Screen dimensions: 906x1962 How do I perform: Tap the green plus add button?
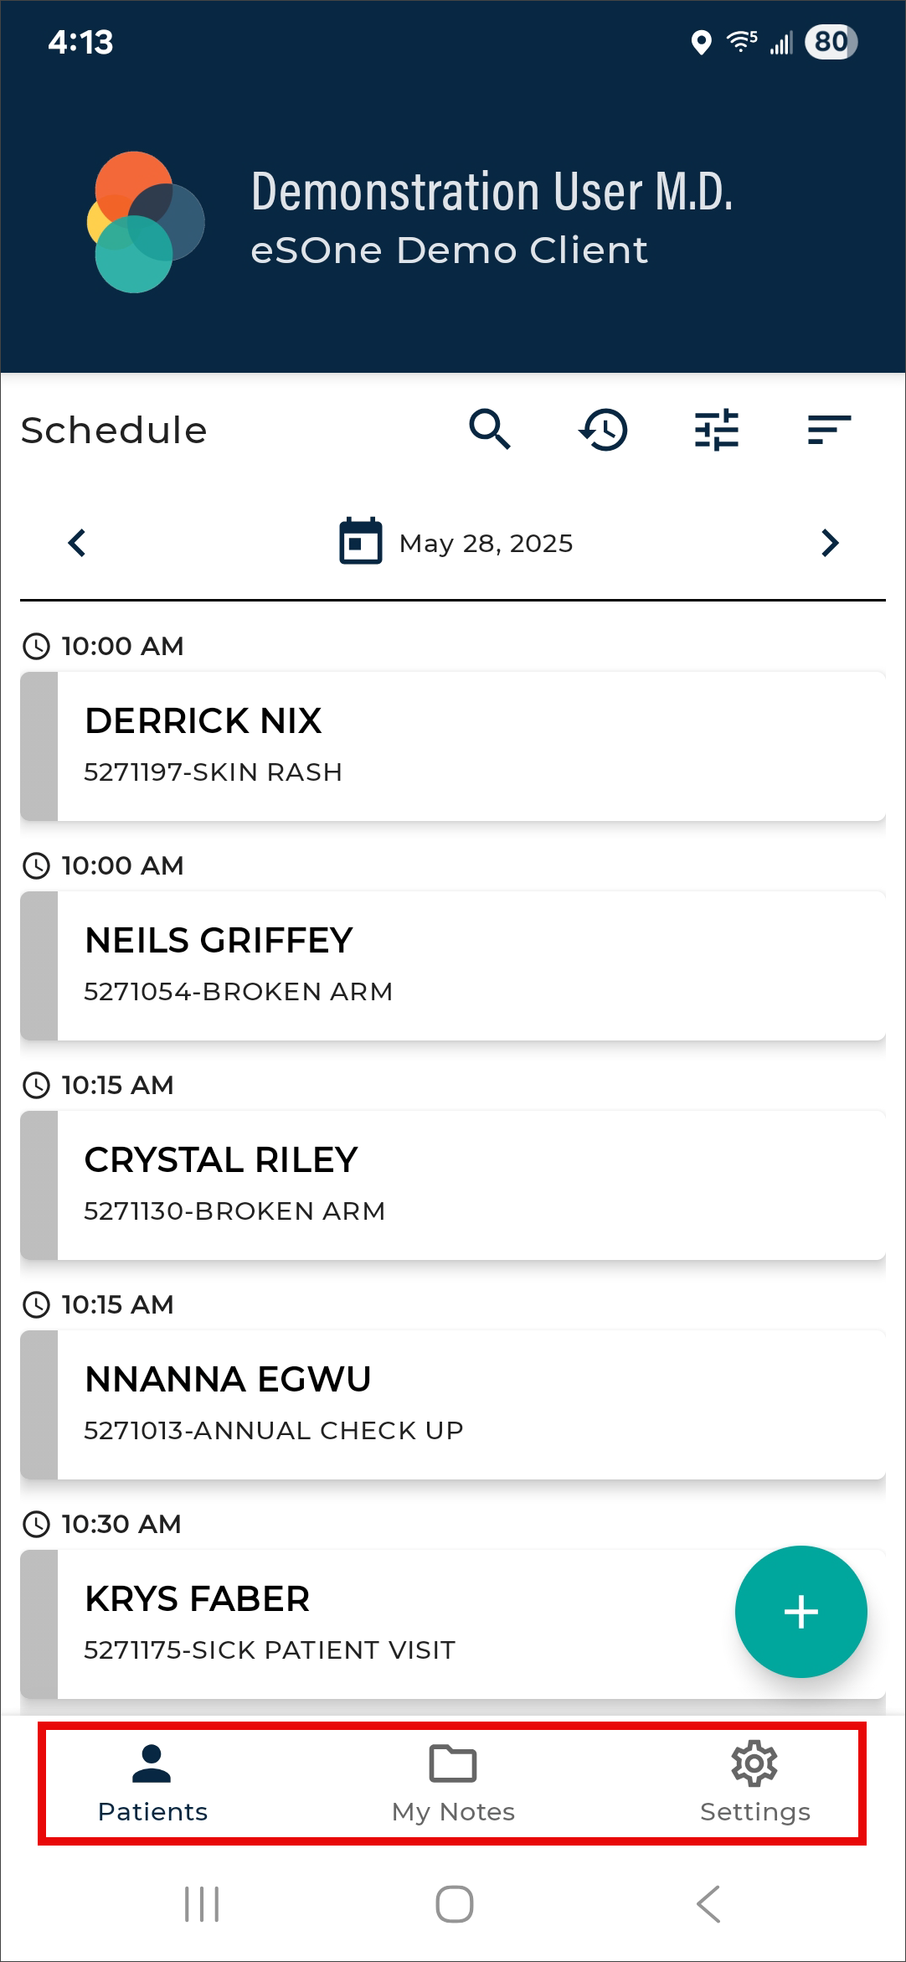(800, 1611)
